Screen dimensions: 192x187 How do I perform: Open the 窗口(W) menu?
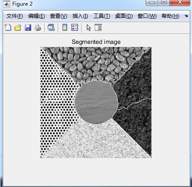point(147,16)
